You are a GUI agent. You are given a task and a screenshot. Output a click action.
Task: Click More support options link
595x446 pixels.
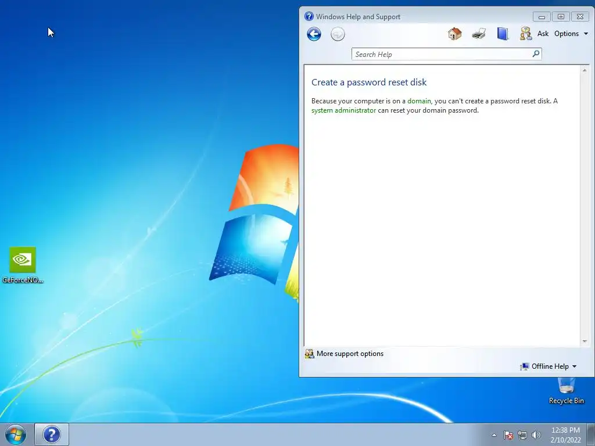coord(350,354)
